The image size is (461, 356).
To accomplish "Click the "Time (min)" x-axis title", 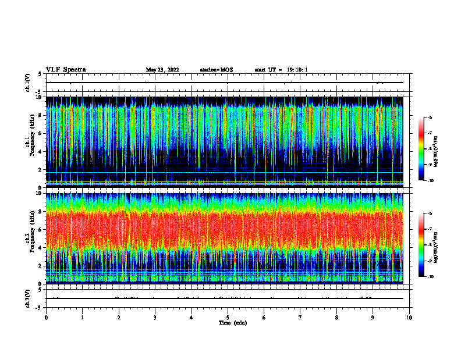I will pos(233,323).
